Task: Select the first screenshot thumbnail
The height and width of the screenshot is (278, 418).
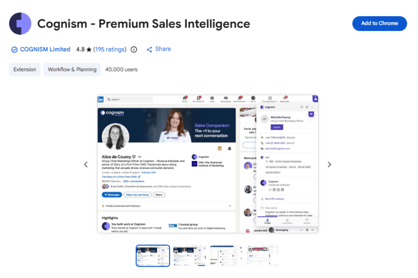Action: pyautogui.click(x=153, y=256)
